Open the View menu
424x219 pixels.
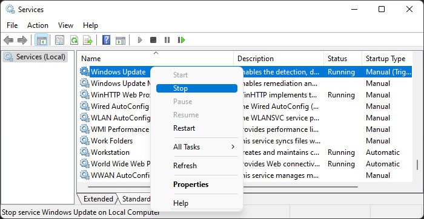click(x=65, y=25)
